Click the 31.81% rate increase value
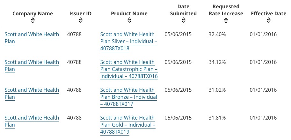 tap(217, 118)
